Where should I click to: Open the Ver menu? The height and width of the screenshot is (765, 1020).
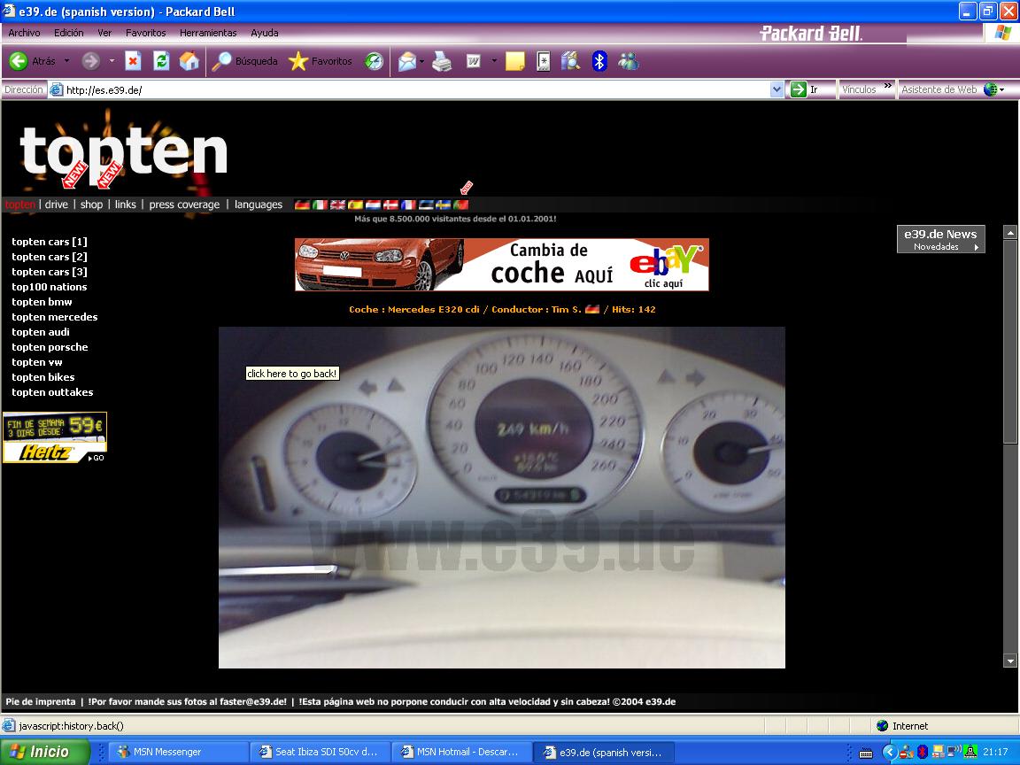pos(104,33)
